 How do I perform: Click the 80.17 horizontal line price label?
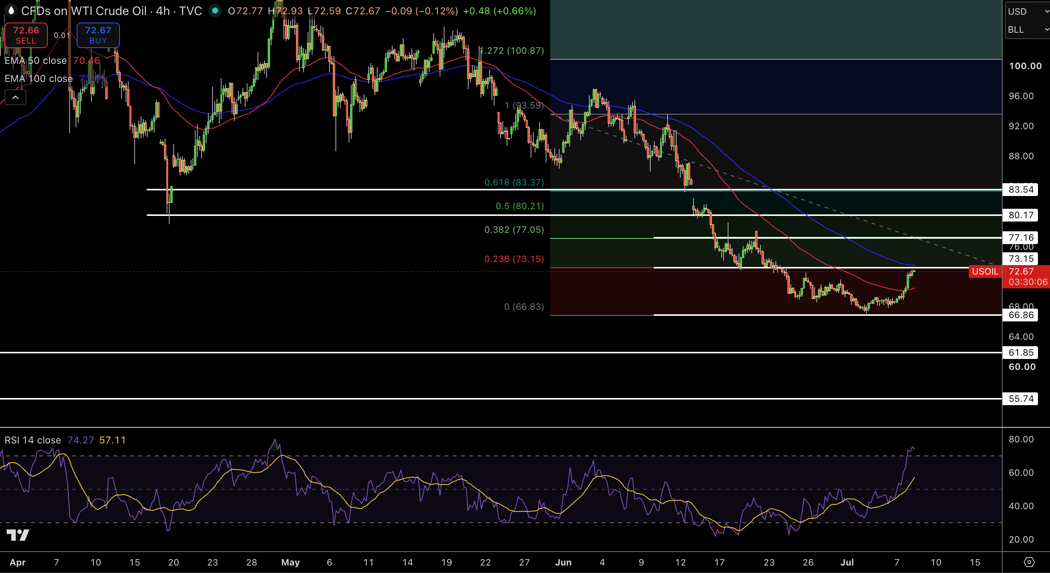coord(1021,215)
